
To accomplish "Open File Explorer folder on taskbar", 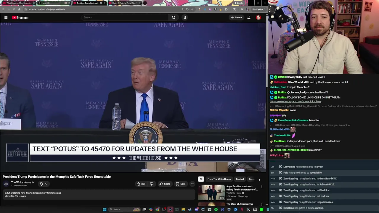I will coord(183,209).
